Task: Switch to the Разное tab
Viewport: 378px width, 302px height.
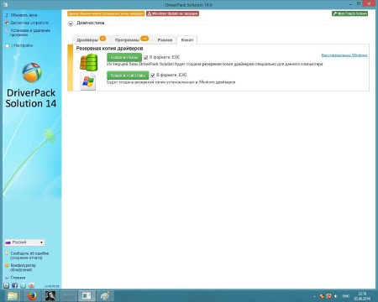Action: [165, 40]
